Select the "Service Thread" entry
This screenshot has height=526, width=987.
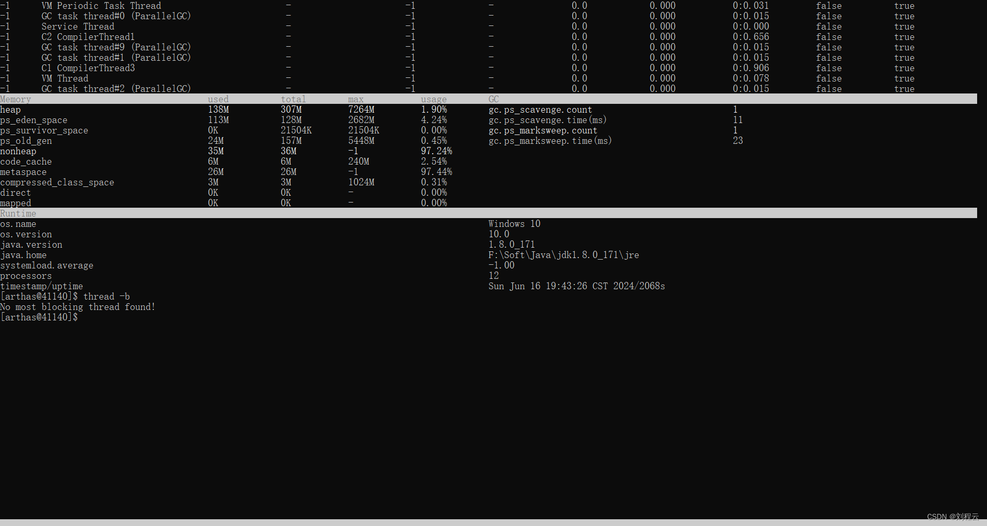click(x=78, y=26)
